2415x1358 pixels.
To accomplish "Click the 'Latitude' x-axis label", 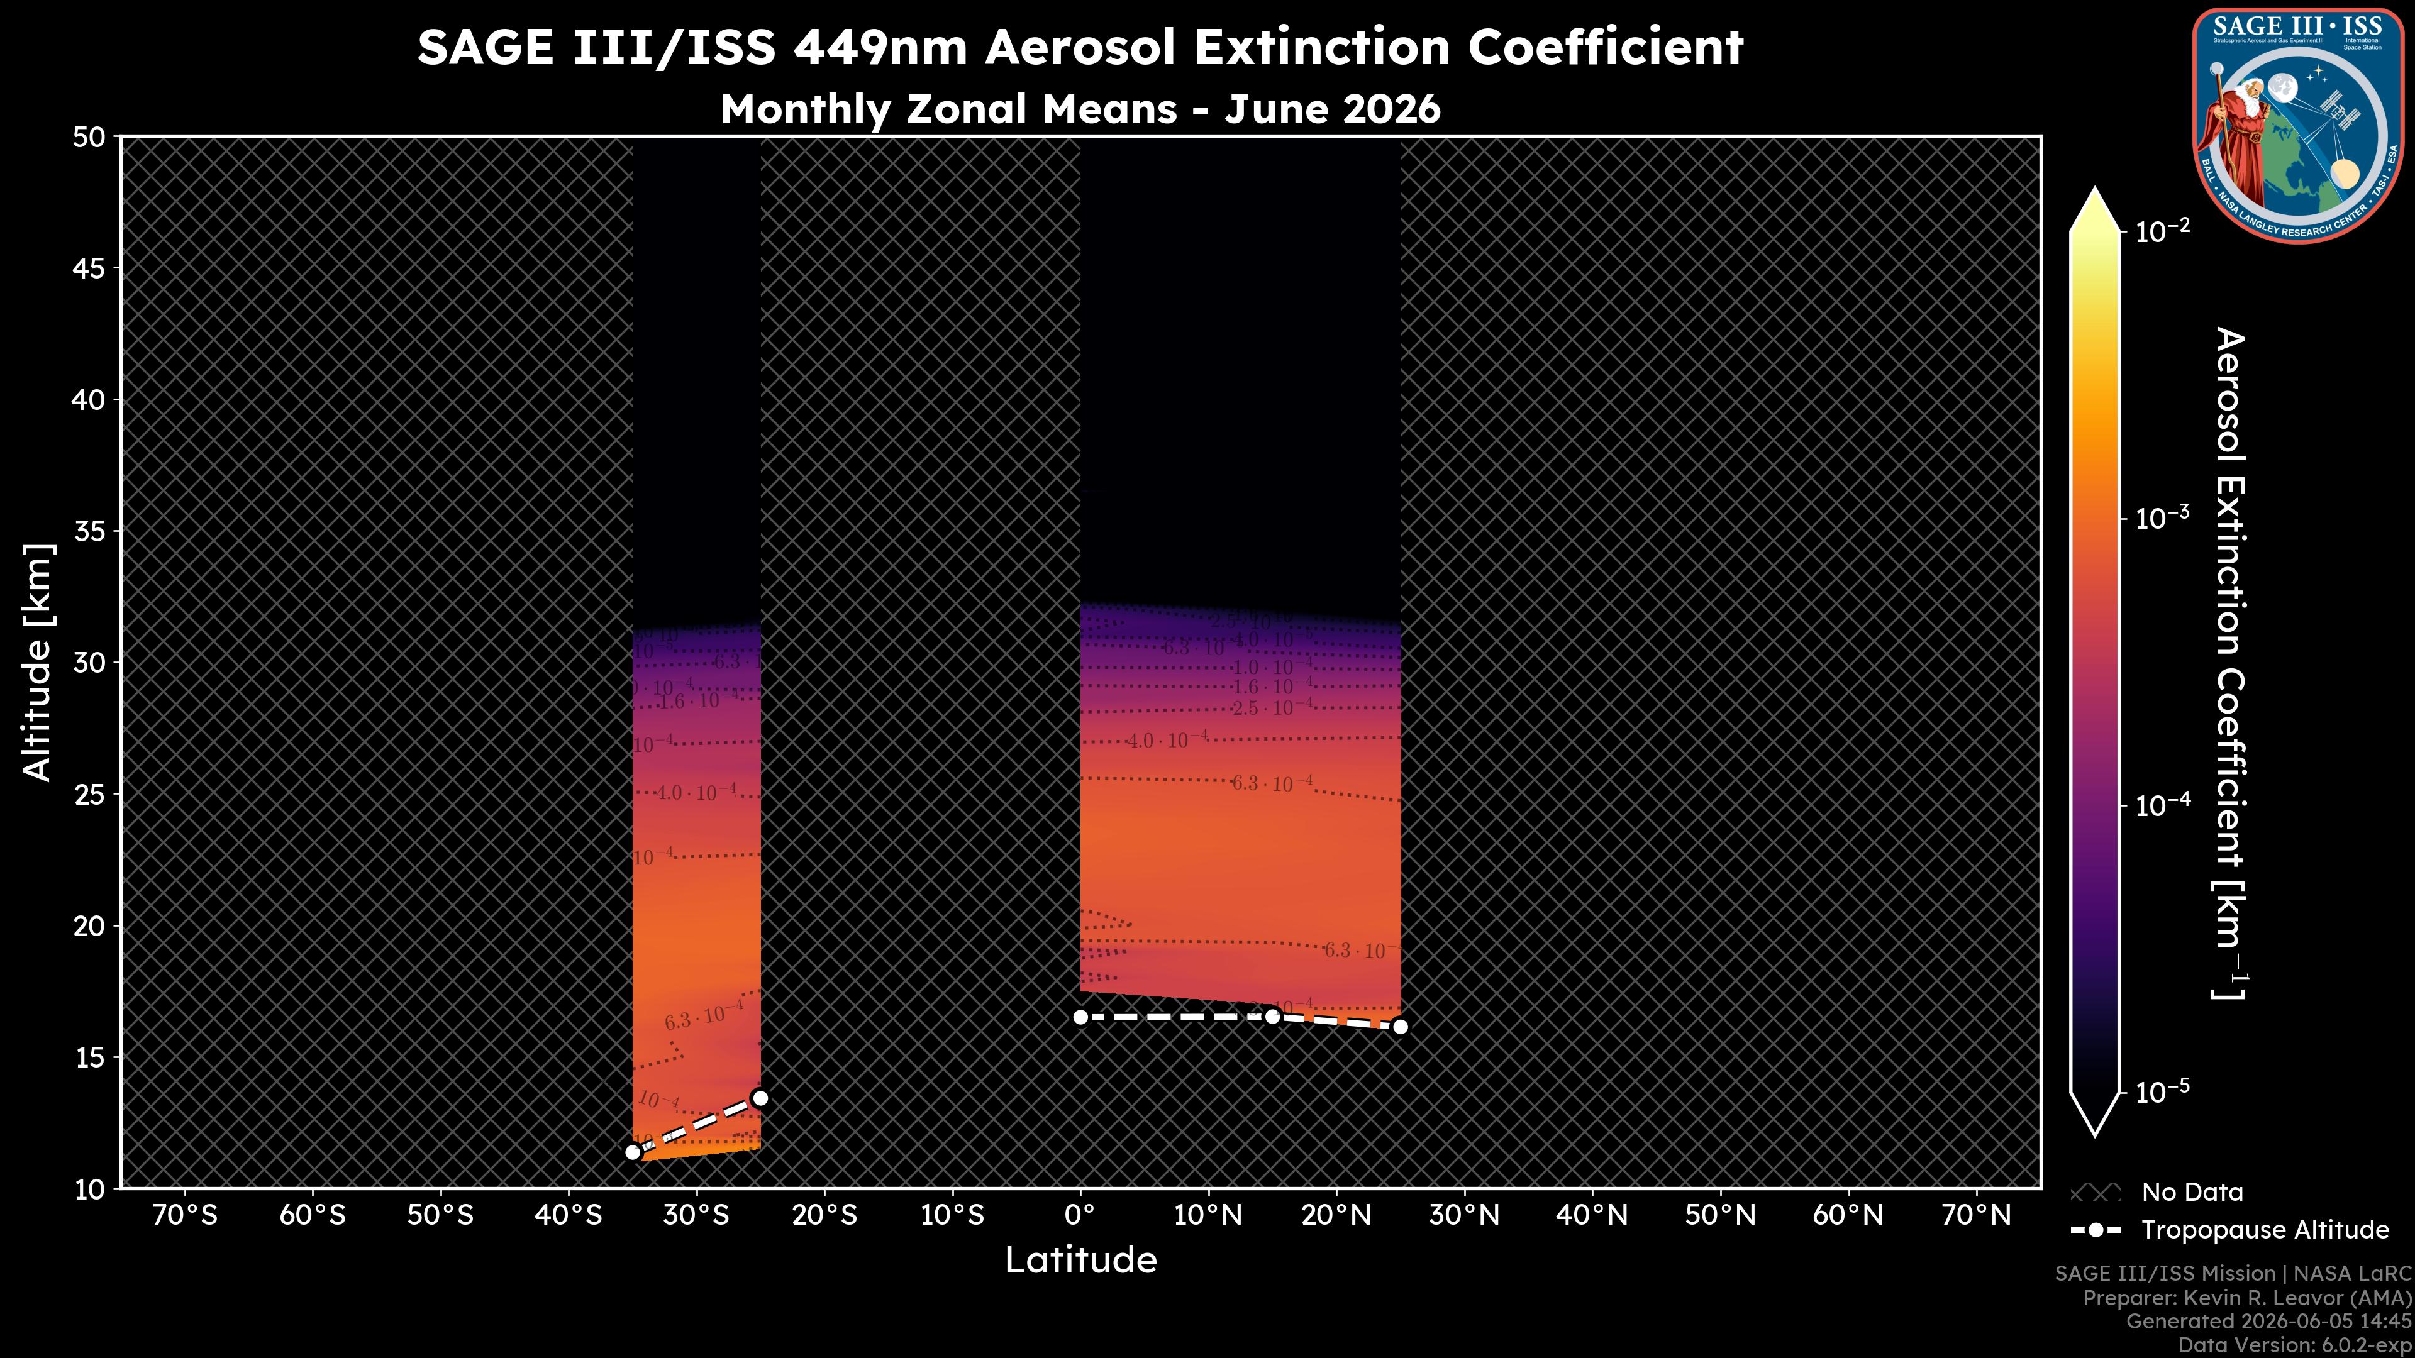I will [1081, 1259].
